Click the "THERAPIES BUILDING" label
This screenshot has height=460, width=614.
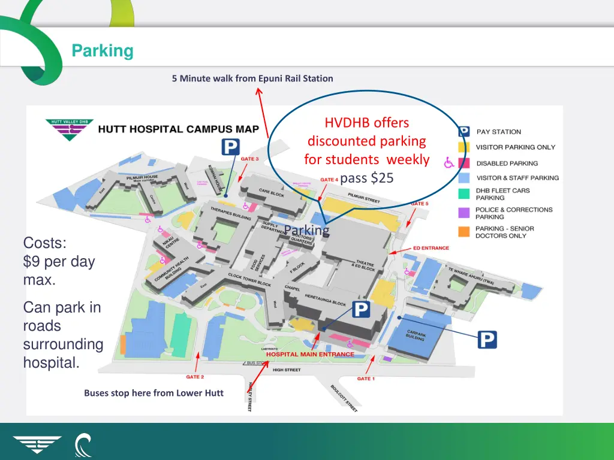(x=231, y=214)
